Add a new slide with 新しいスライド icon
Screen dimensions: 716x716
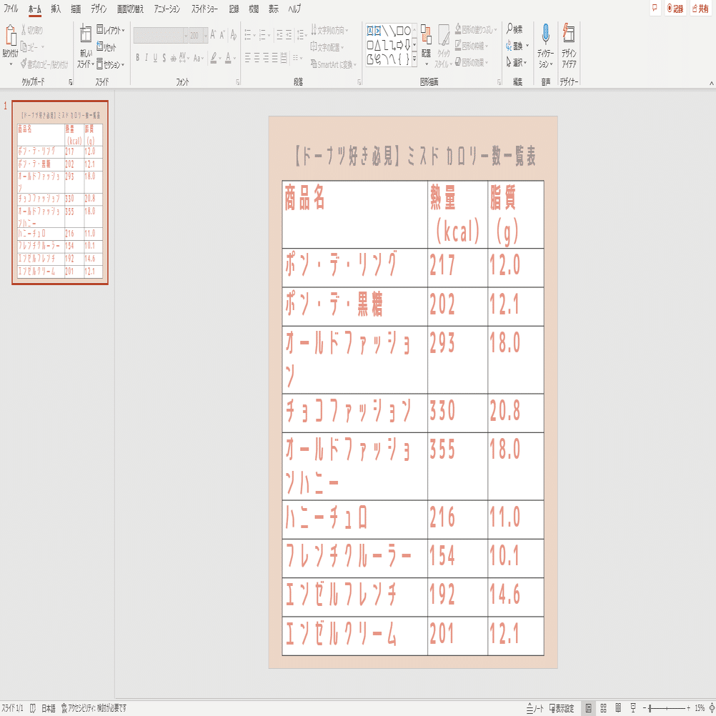(85, 35)
